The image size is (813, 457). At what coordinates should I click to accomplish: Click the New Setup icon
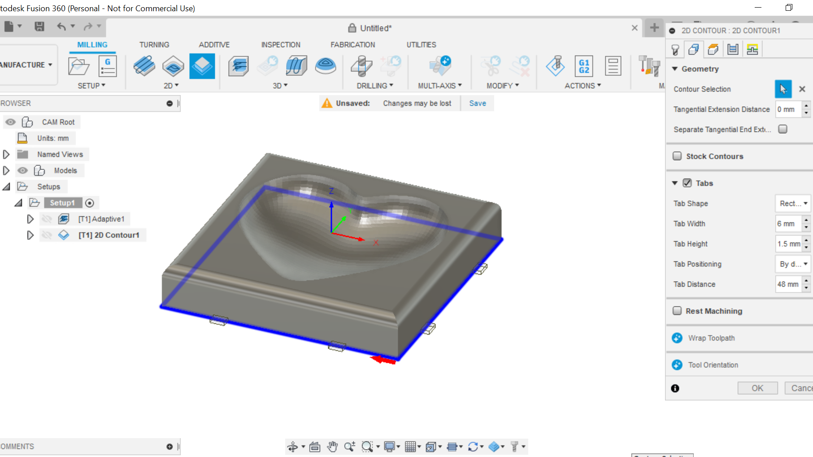pyautogui.click(x=79, y=66)
